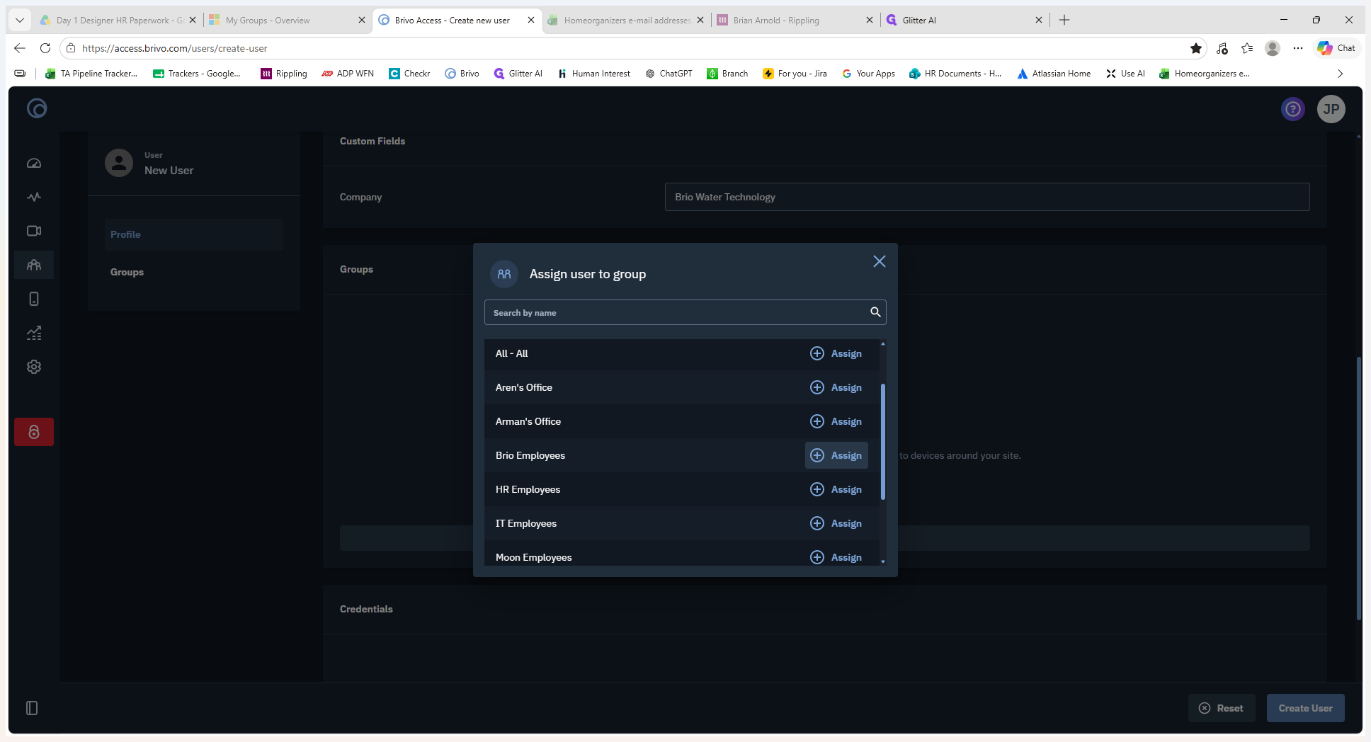Open the Your Apps bookmark

tap(868, 74)
